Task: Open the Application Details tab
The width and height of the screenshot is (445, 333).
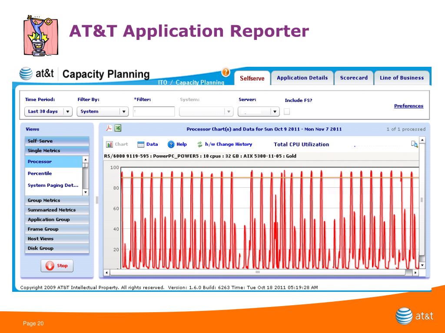Action: (x=302, y=78)
